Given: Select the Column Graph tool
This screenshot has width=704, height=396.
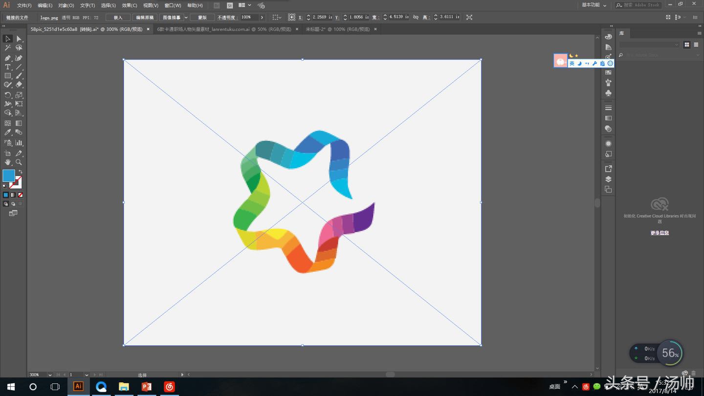Looking at the screenshot, I should point(19,143).
